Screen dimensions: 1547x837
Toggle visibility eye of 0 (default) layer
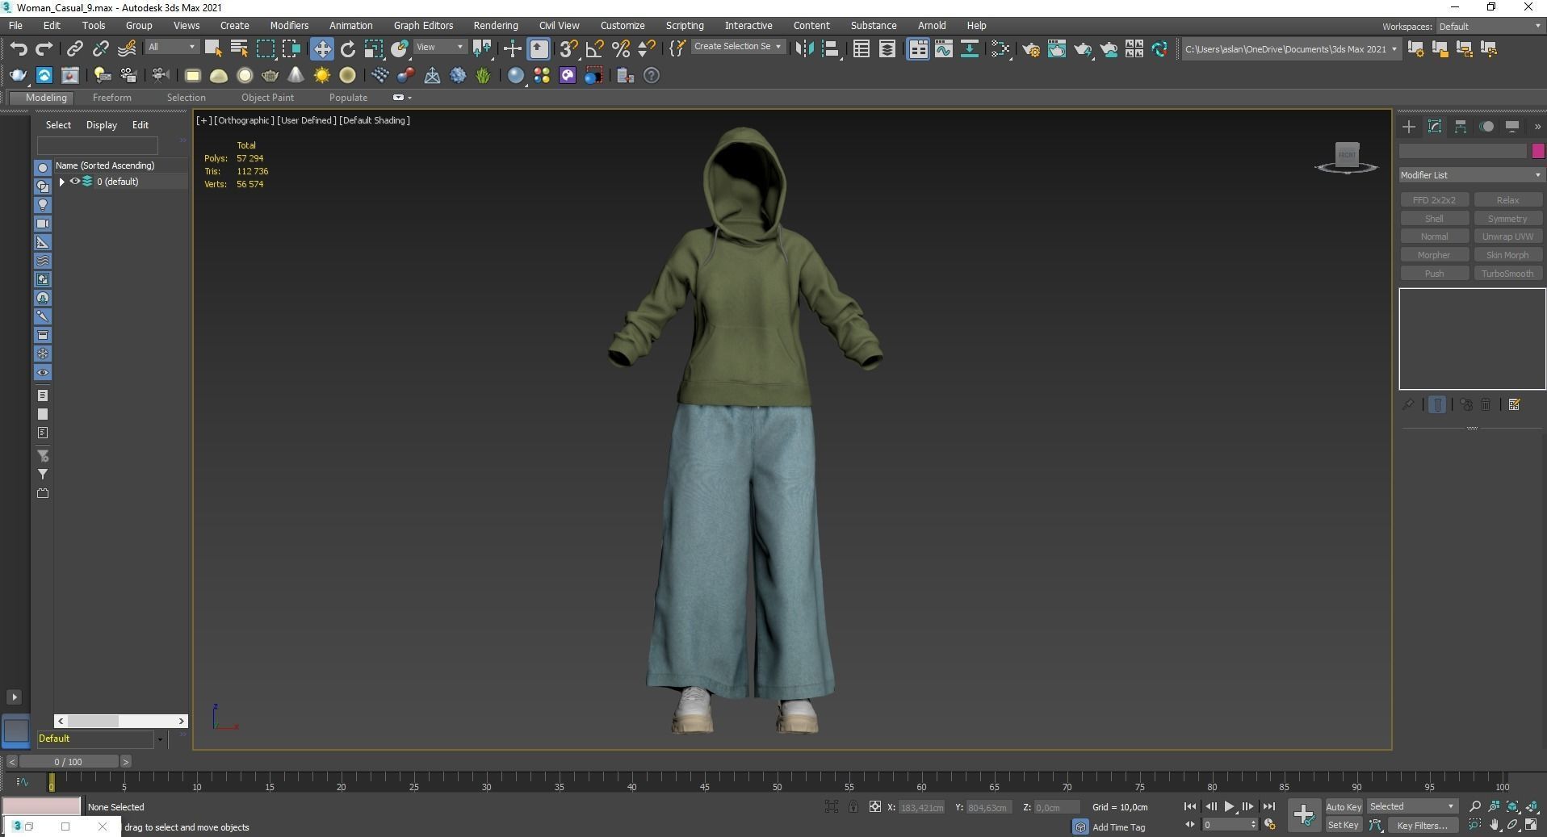[75, 182]
